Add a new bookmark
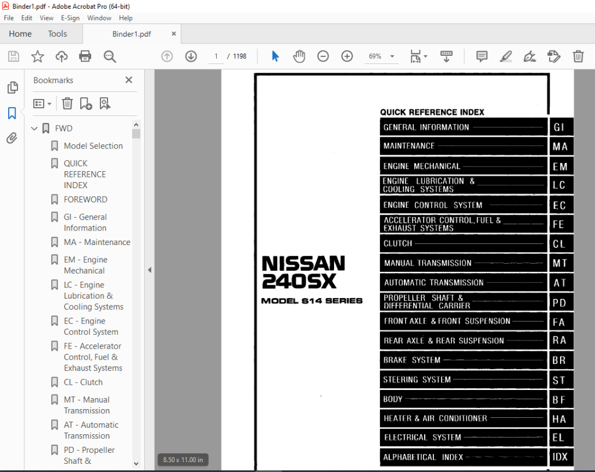595x472 pixels. point(86,104)
